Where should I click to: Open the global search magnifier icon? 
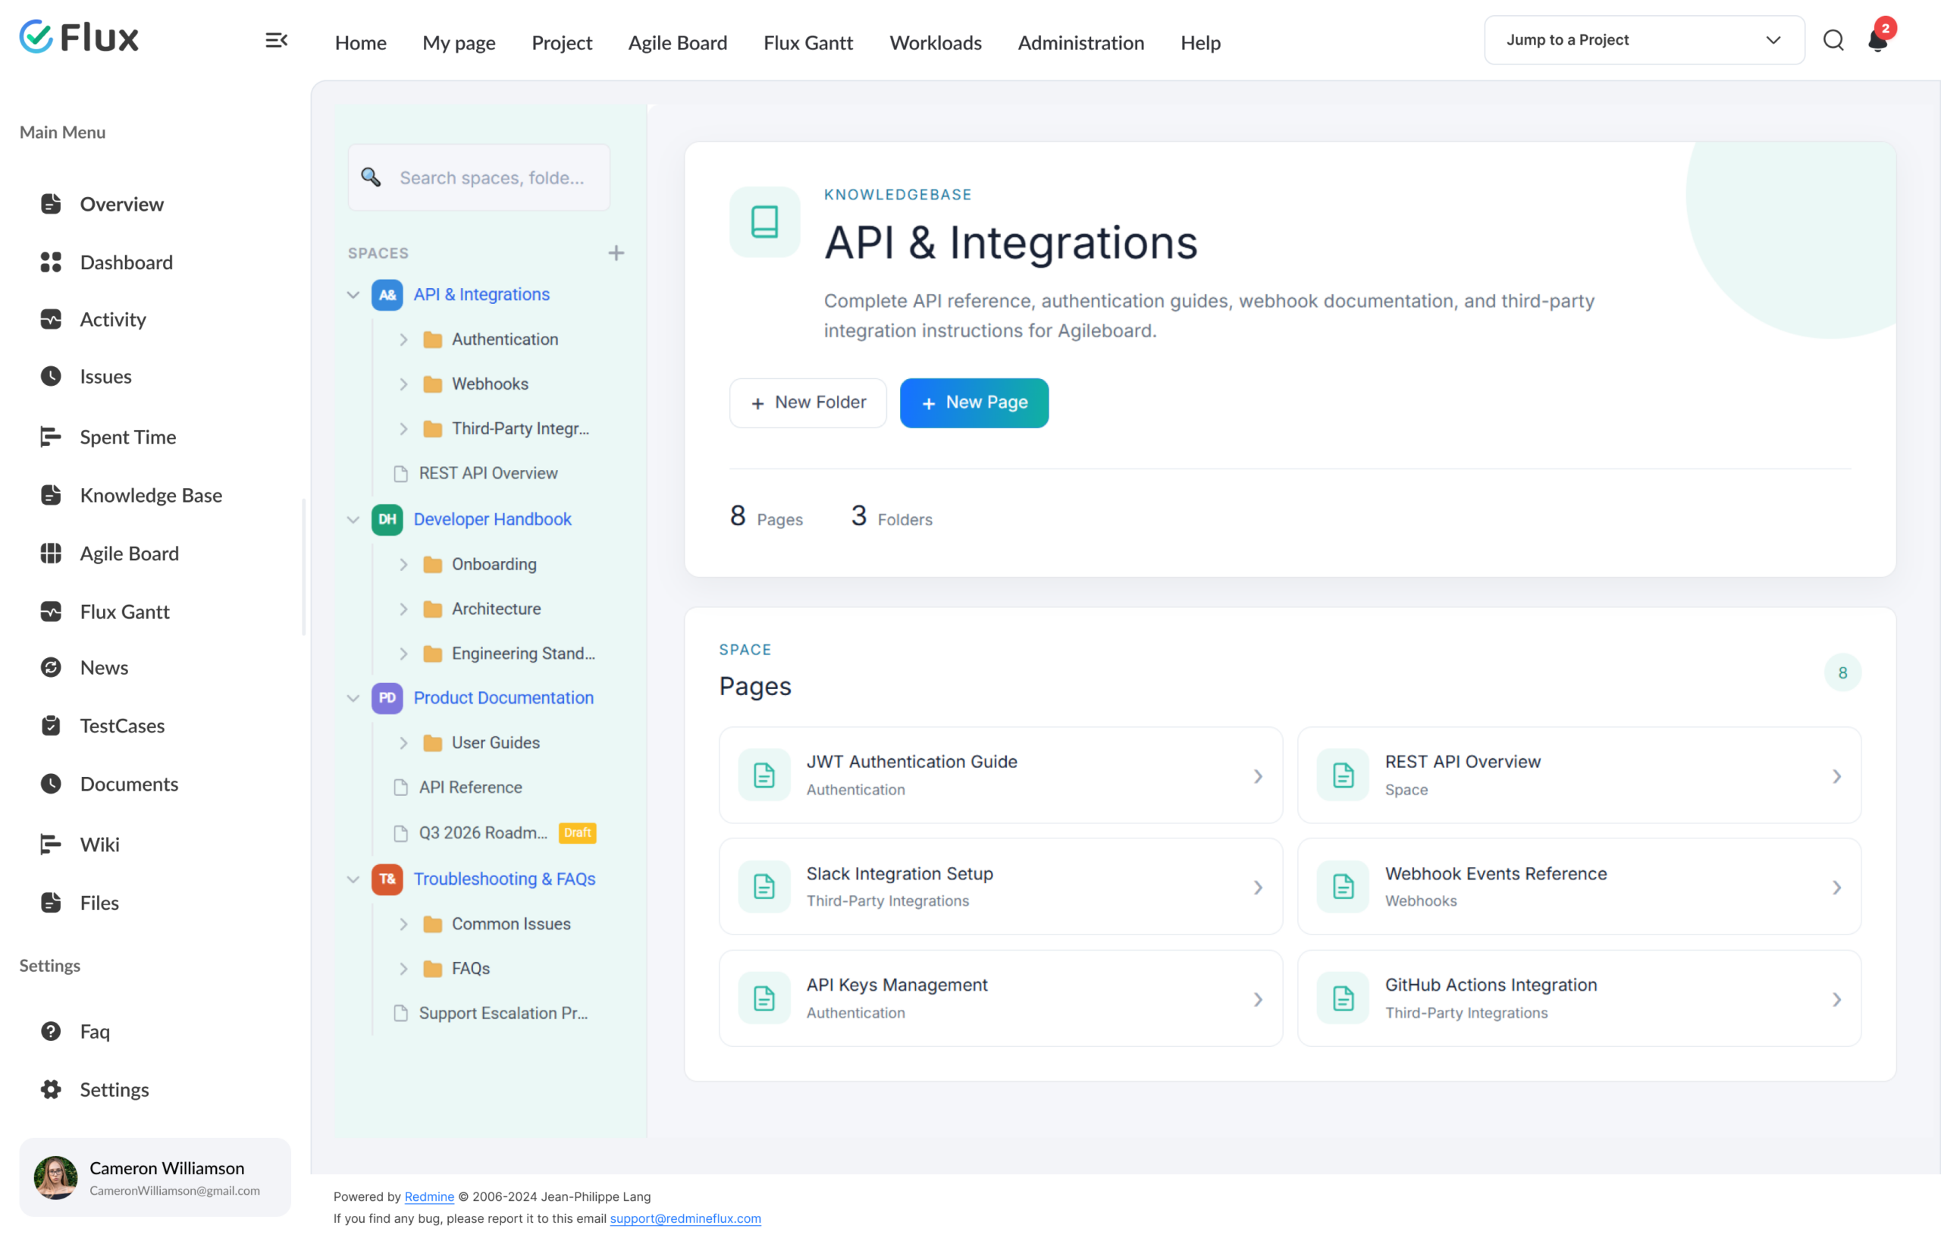(1834, 40)
